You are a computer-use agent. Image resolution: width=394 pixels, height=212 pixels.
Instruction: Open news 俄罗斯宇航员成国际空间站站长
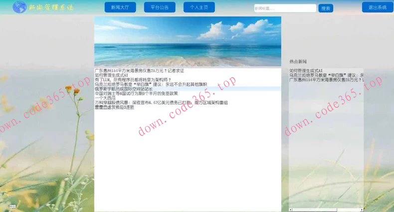tap(124, 89)
